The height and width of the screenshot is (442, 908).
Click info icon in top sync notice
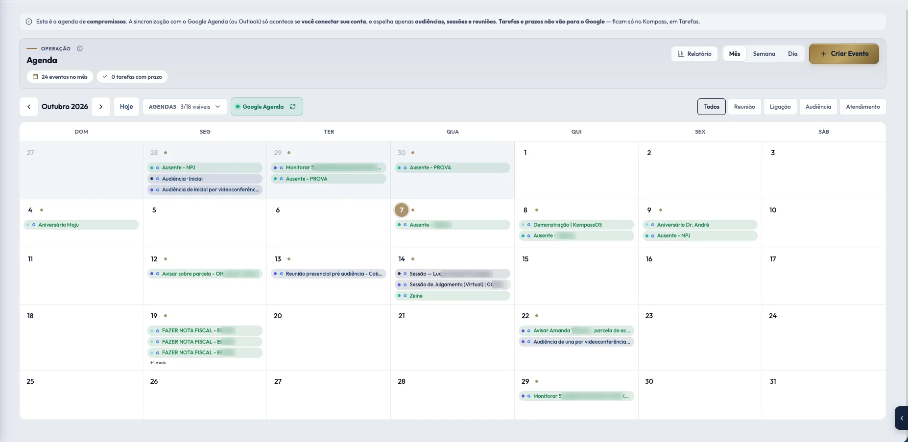coord(29,22)
